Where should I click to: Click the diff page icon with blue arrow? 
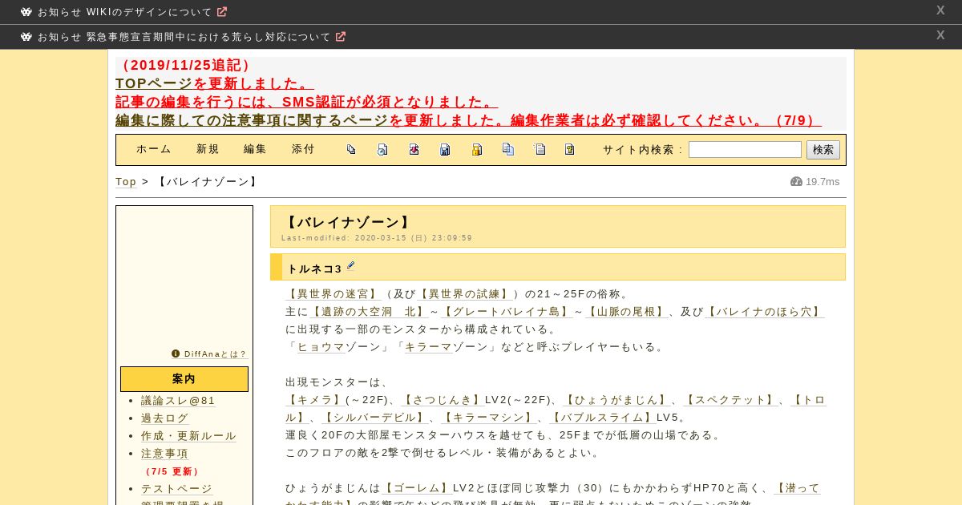[x=382, y=149]
